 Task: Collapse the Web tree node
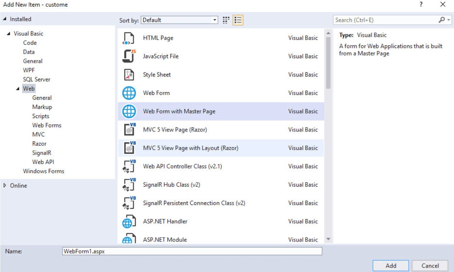(18, 89)
